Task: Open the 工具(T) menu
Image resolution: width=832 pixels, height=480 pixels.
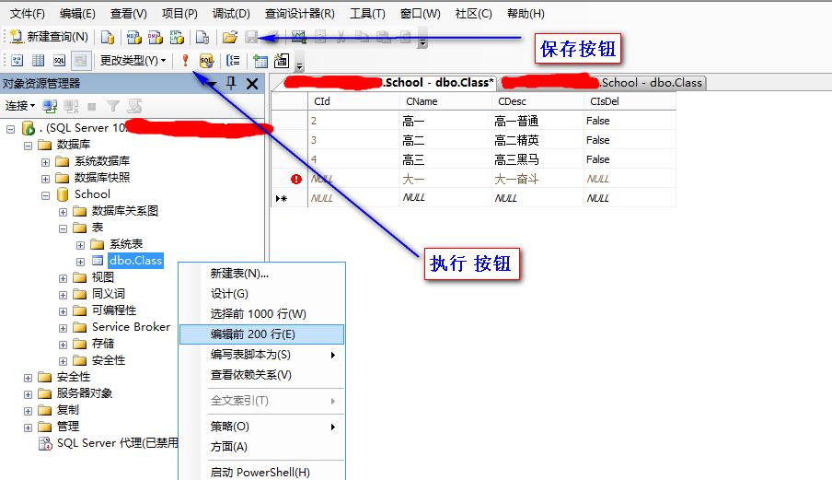Action: point(367,13)
